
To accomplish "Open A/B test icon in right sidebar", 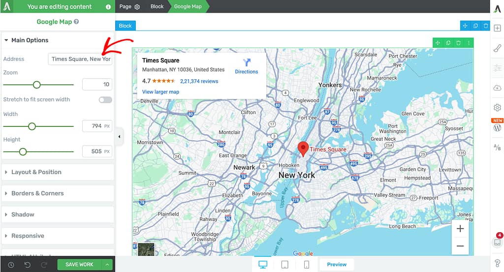I will (497, 148).
